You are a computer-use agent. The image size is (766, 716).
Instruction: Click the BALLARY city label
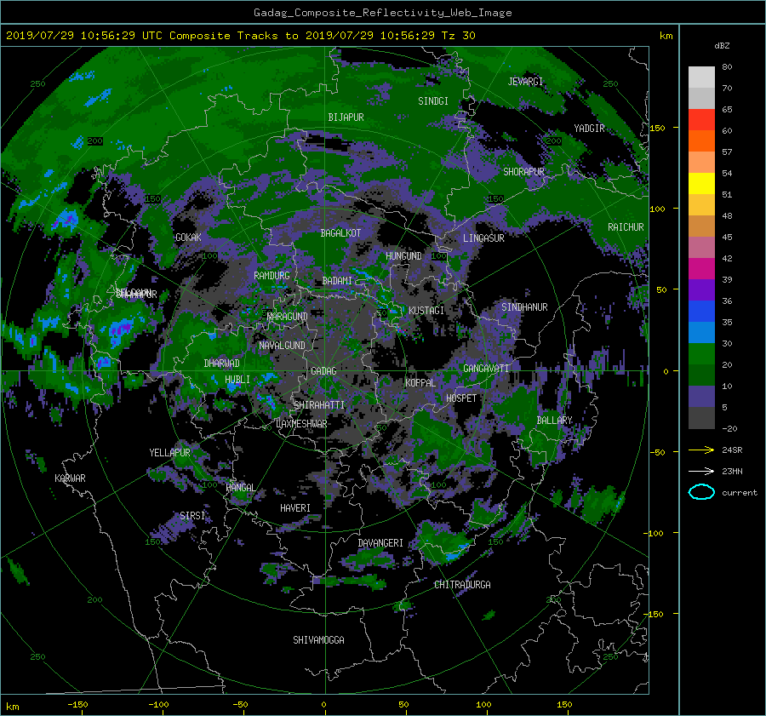click(554, 421)
